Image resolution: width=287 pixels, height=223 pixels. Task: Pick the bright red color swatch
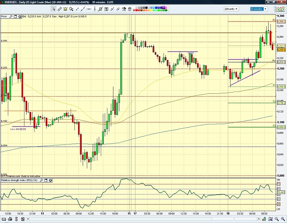click(x=136, y=10)
